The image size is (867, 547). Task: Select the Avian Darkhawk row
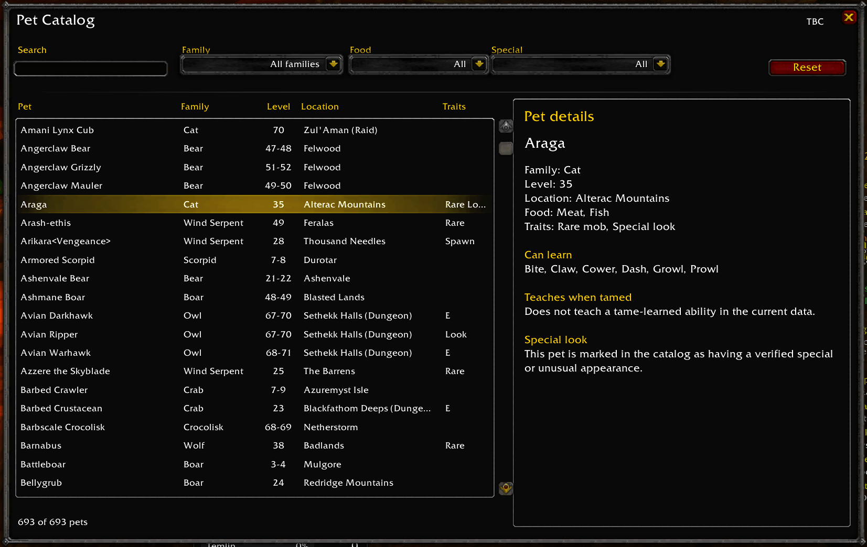(255, 315)
